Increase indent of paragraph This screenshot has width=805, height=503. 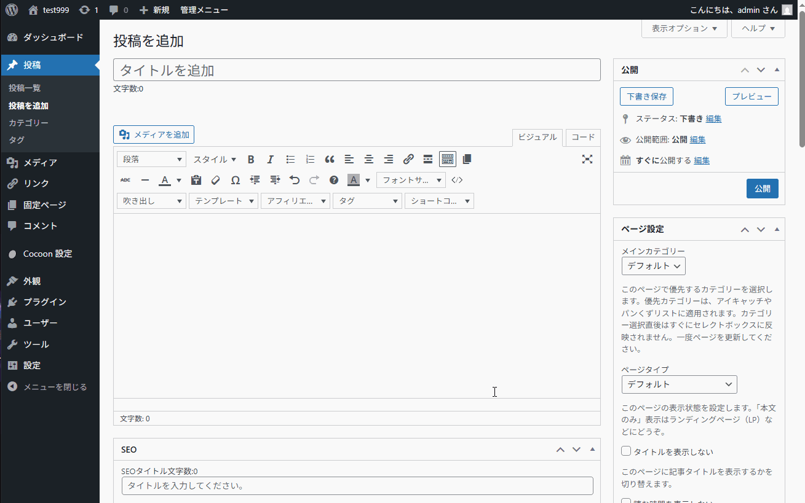click(275, 180)
